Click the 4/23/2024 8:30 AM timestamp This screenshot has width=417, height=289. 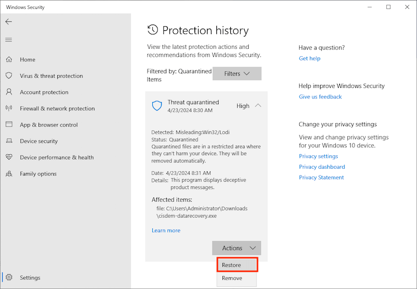point(190,110)
